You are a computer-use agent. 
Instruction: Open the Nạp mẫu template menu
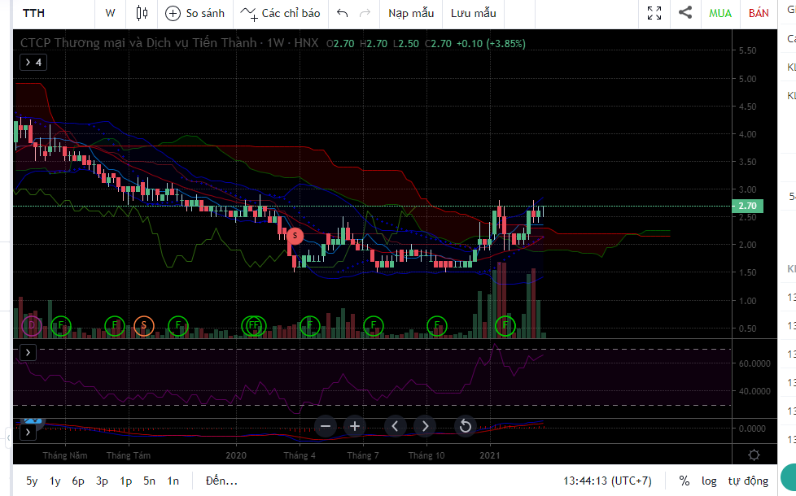point(411,13)
